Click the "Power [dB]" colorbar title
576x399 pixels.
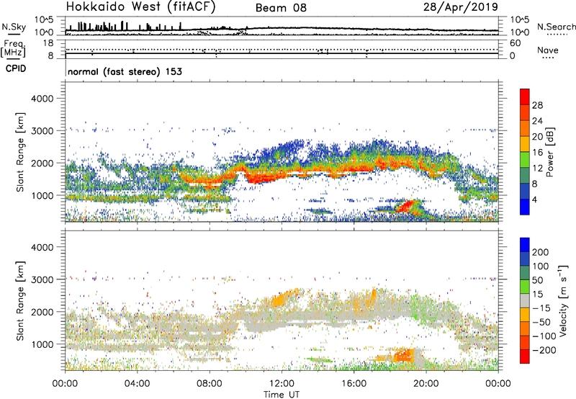point(550,152)
